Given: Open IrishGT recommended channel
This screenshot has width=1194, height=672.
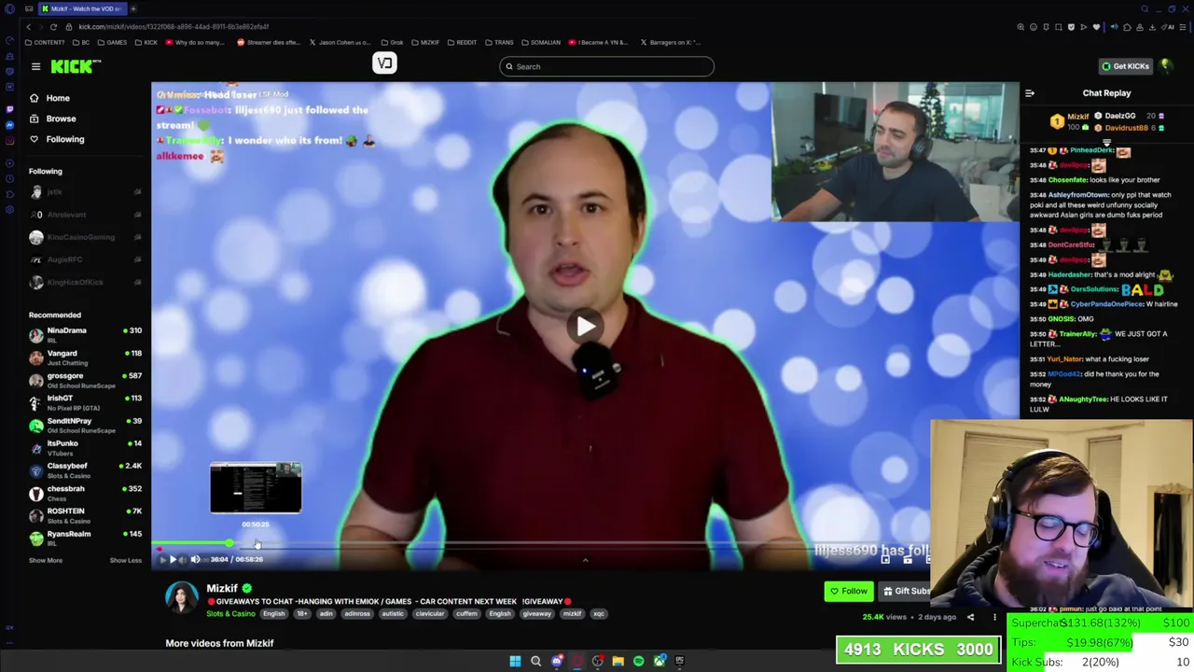Looking at the screenshot, I should click(85, 401).
